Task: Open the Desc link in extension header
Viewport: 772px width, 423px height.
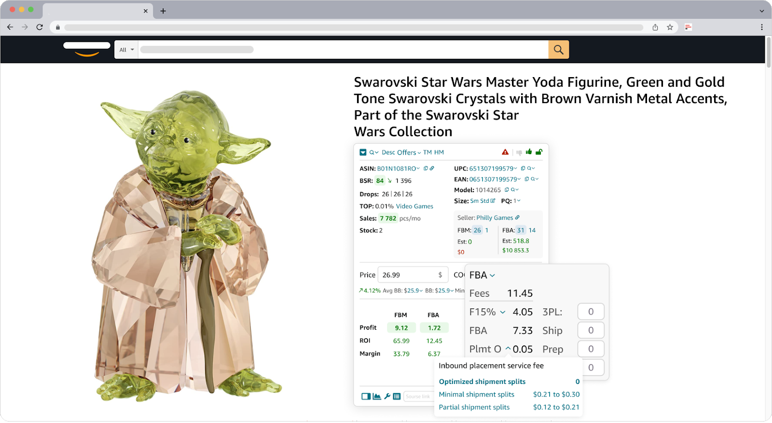Action: 388,152
